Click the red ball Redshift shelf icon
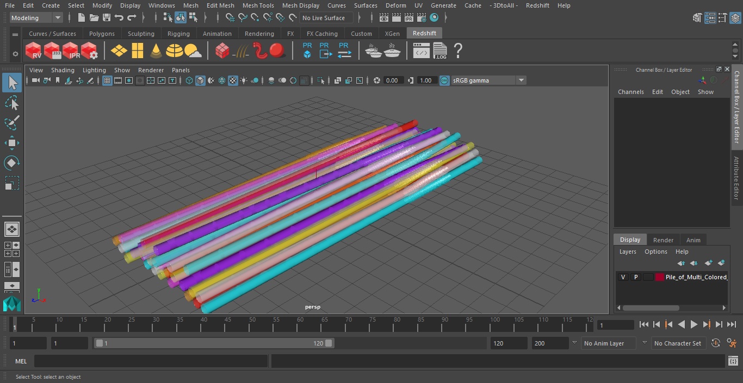The height and width of the screenshot is (383, 743). click(x=277, y=51)
